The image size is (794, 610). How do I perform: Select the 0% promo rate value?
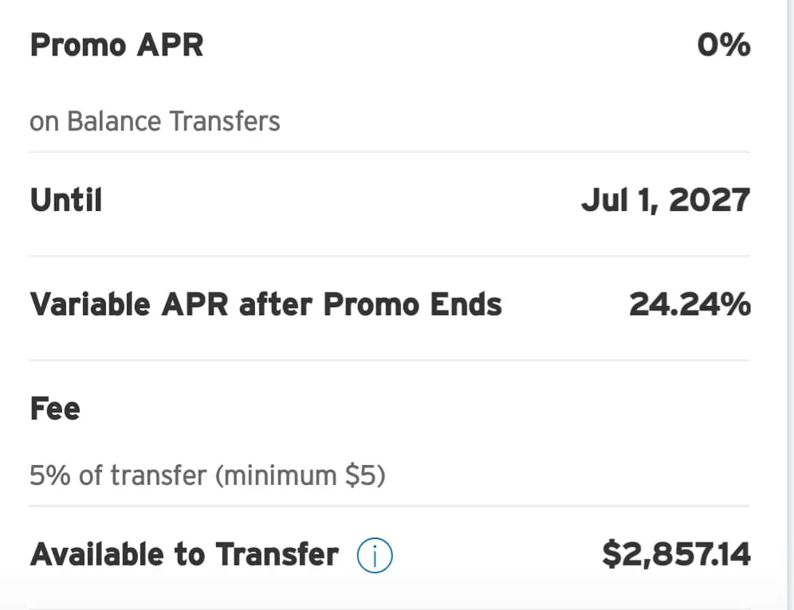coord(724,45)
